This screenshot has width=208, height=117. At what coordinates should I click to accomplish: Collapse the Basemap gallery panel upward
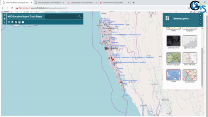[x=201, y=19]
